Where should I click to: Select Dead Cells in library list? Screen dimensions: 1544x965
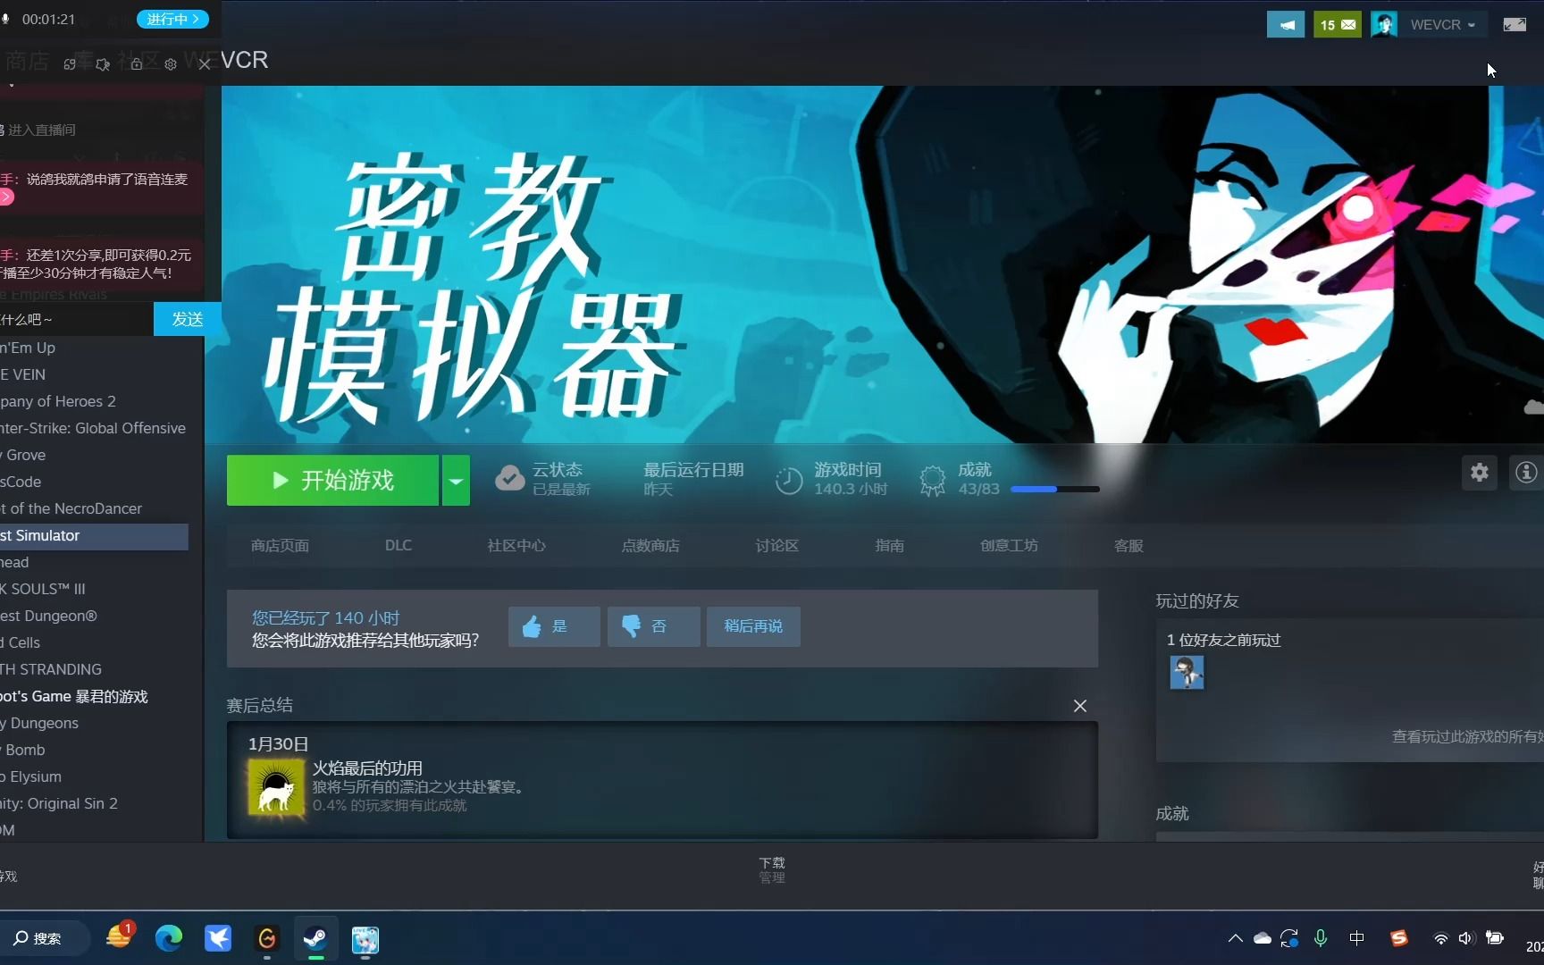94,642
